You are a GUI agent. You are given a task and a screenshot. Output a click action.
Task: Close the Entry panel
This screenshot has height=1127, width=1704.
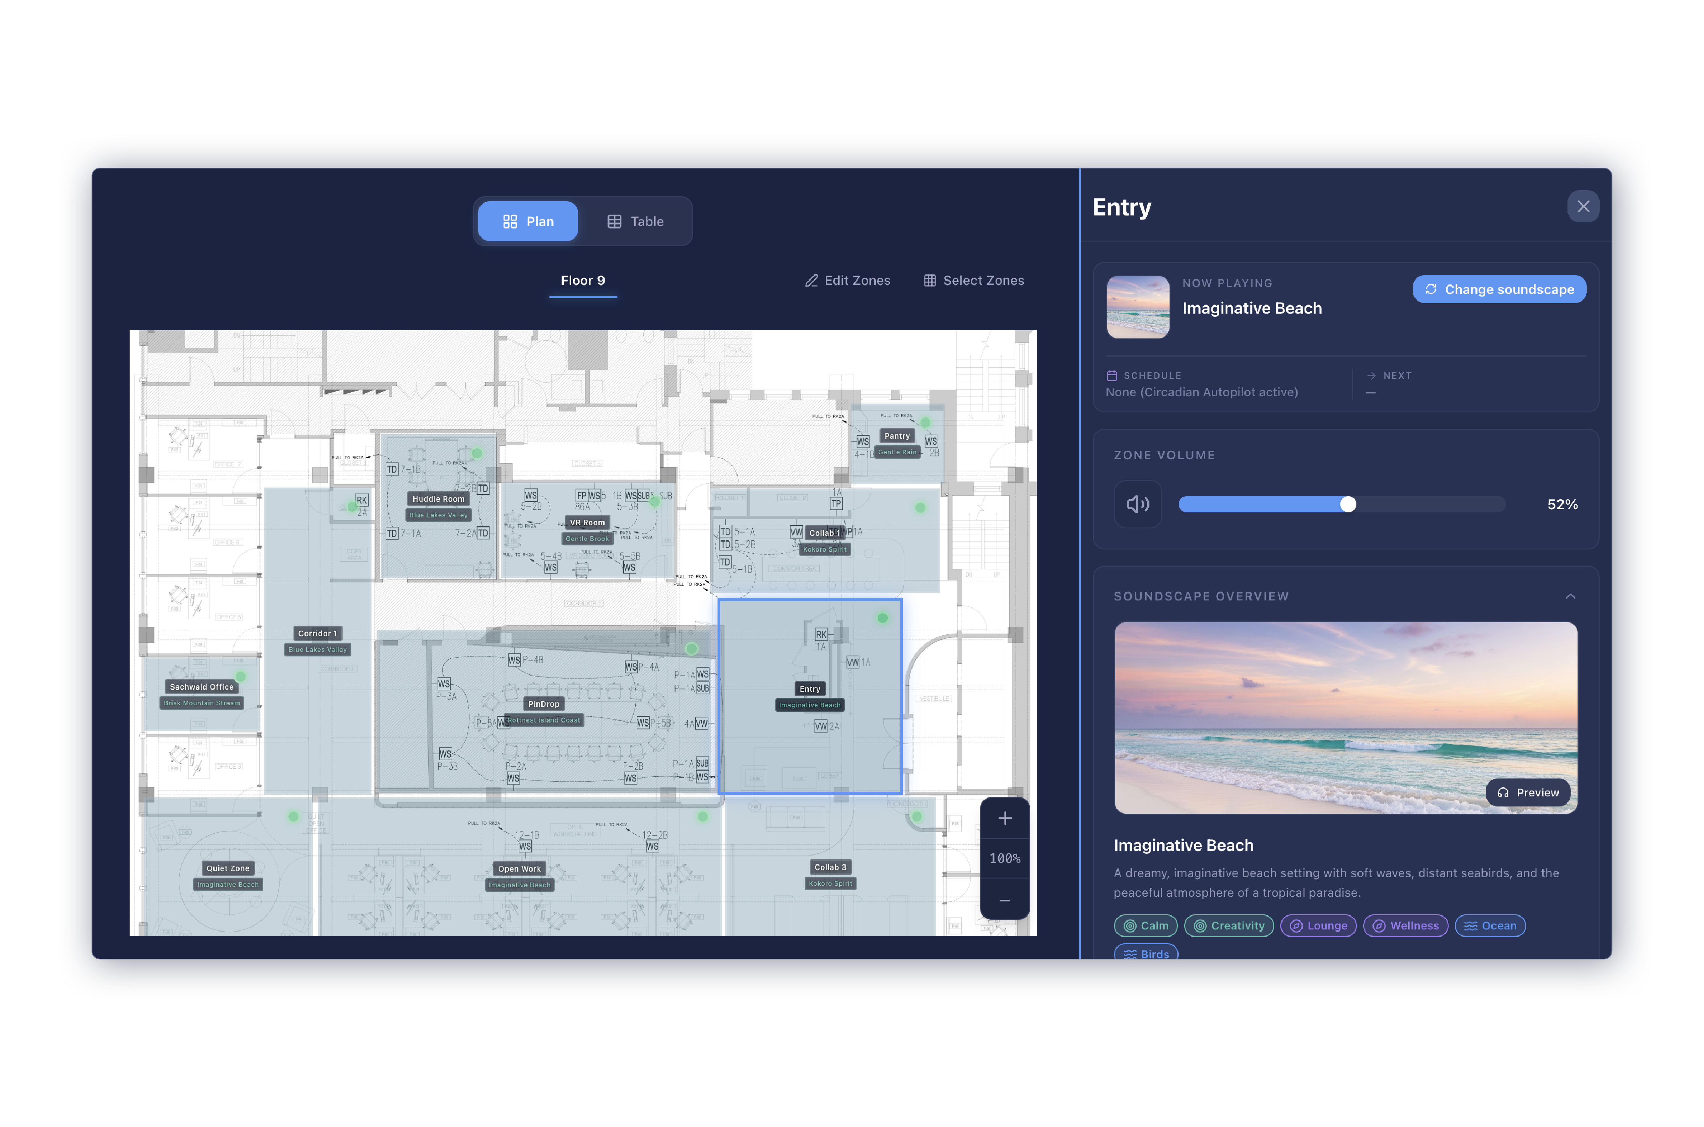tap(1583, 207)
